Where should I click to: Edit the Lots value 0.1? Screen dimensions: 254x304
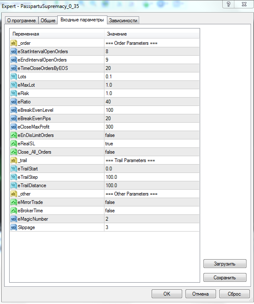pos(152,76)
